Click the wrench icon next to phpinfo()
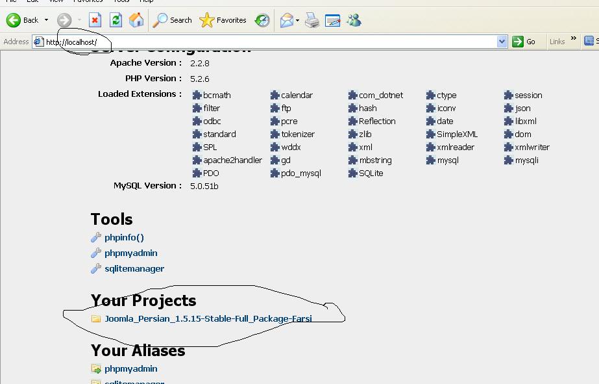Image resolution: width=599 pixels, height=384 pixels. (96, 238)
